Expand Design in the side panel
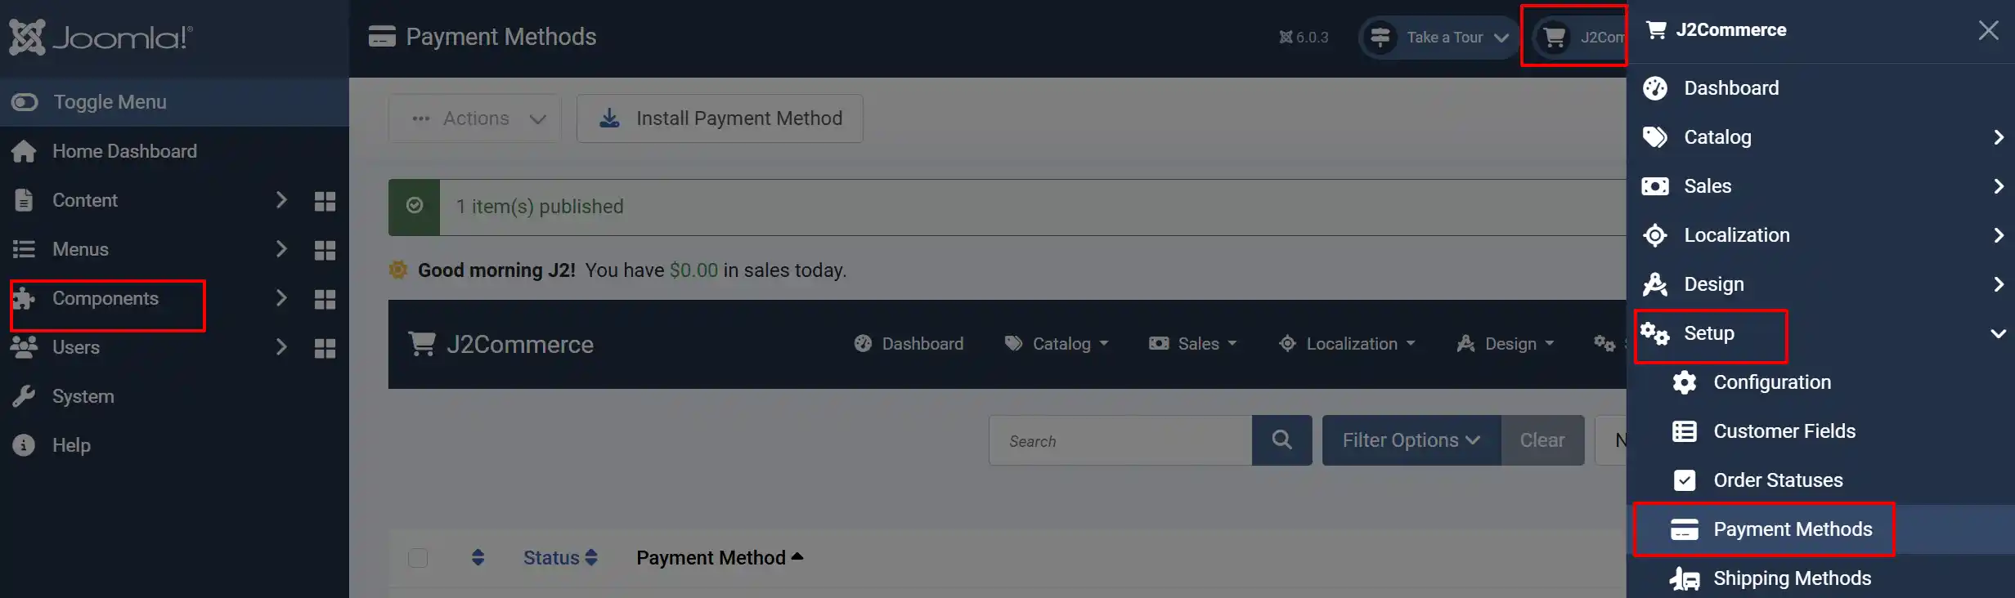 (1820, 284)
